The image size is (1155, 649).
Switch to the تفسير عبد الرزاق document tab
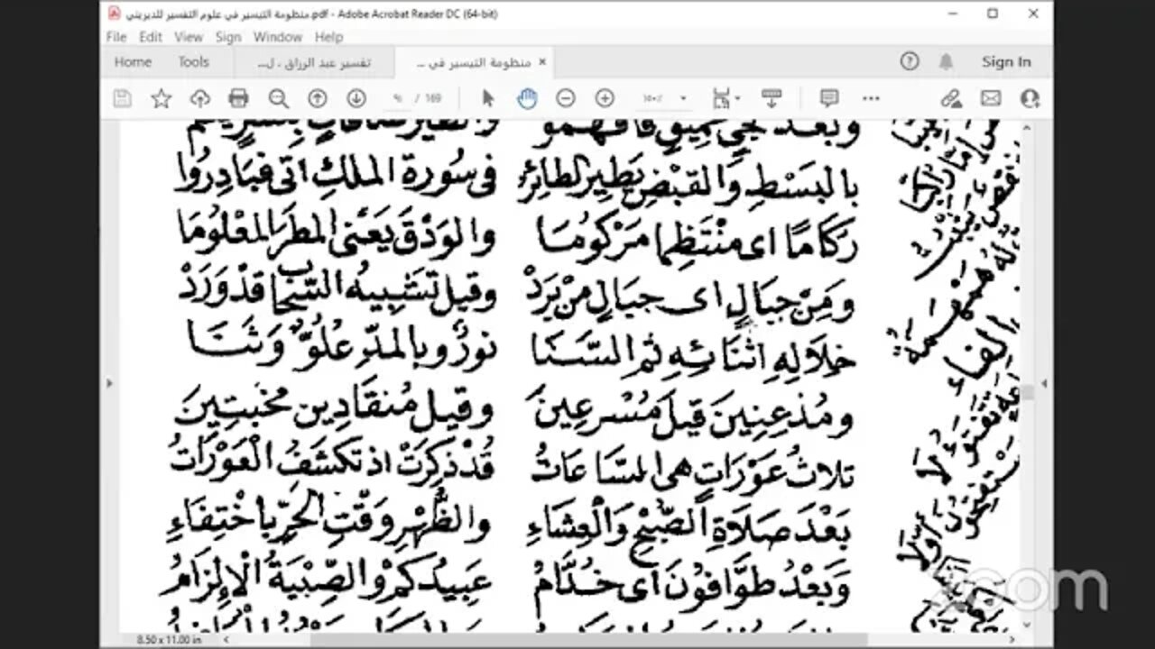coord(313,63)
